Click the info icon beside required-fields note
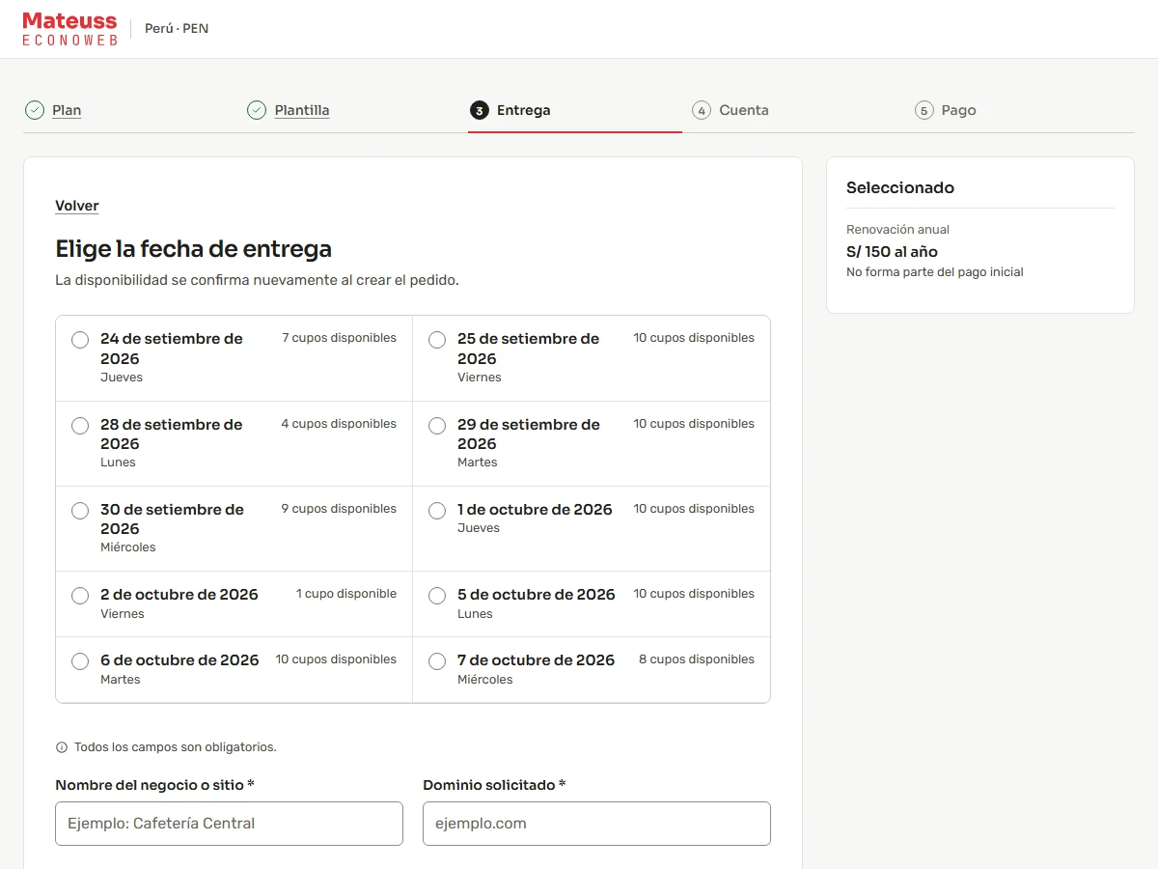The width and height of the screenshot is (1158, 869). [62, 747]
